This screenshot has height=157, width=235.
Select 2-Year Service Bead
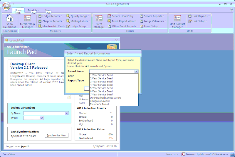point(114,78)
